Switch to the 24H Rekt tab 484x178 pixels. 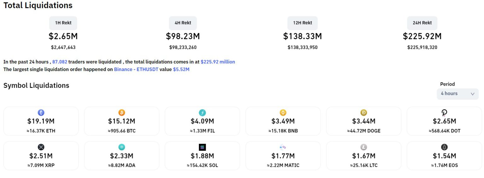[422, 23]
